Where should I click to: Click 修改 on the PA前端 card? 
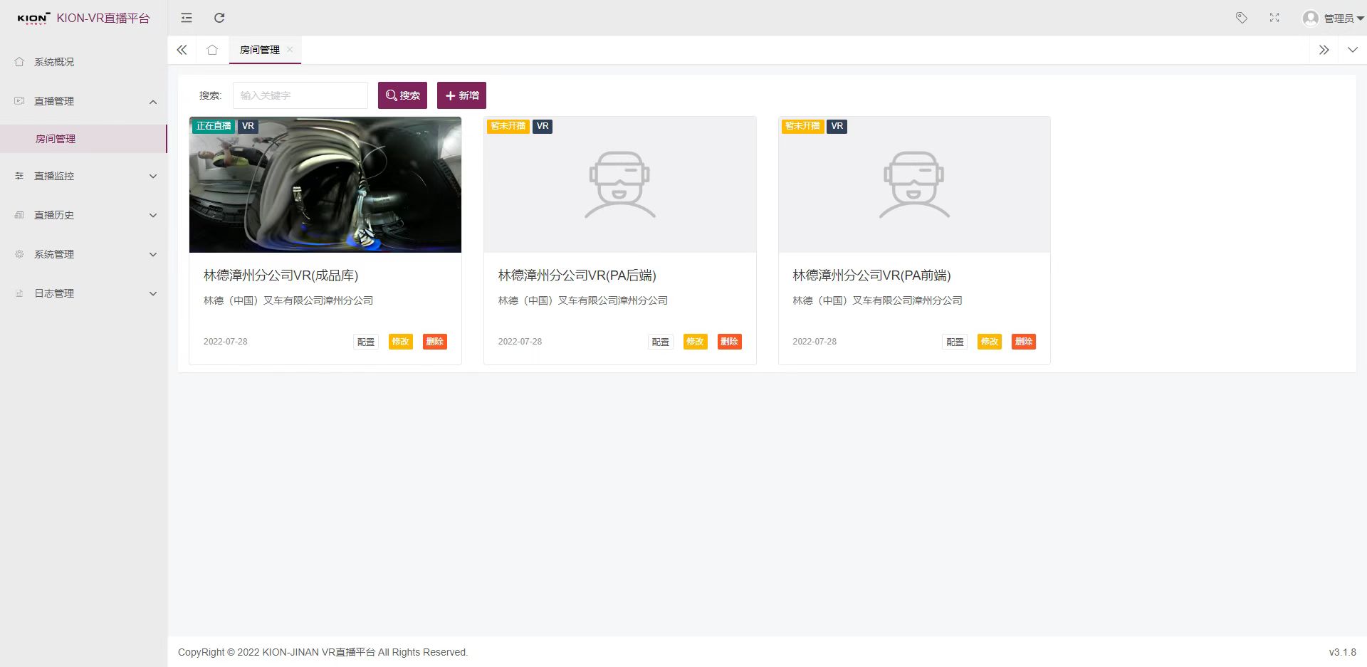pyautogui.click(x=990, y=342)
